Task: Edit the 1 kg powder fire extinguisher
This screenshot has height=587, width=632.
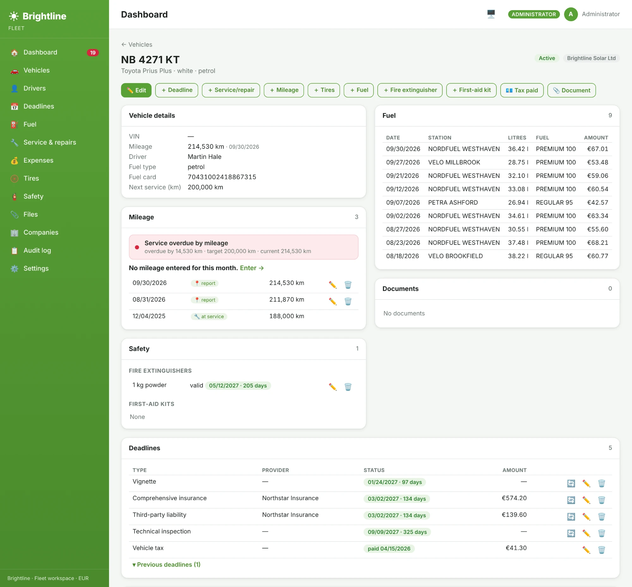Action: tap(332, 386)
